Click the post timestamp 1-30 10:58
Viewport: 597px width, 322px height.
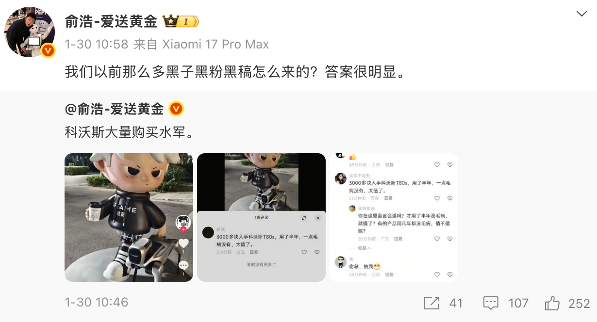click(x=97, y=45)
